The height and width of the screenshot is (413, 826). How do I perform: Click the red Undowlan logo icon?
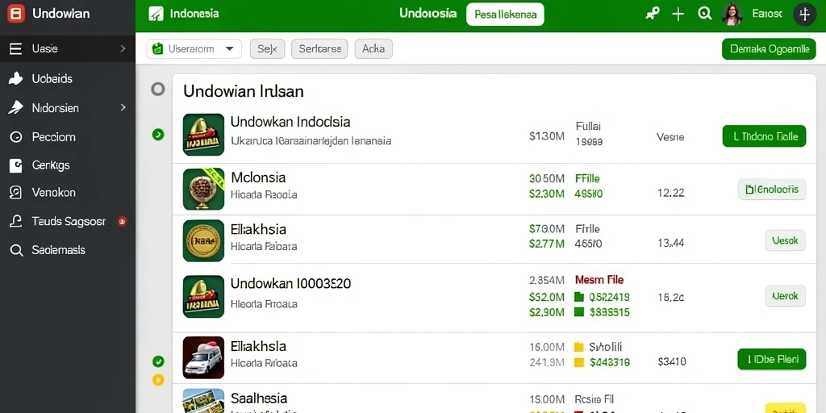click(x=16, y=14)
